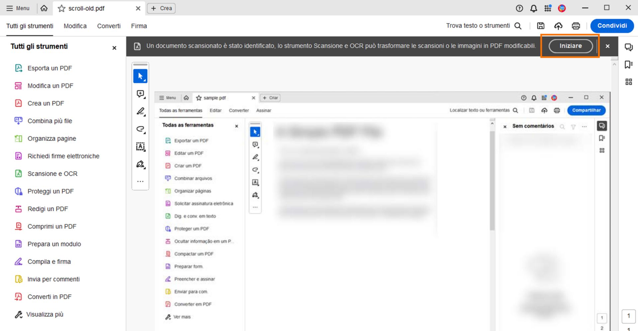Open Comprimi un PDF tool

tap(46, 226)
